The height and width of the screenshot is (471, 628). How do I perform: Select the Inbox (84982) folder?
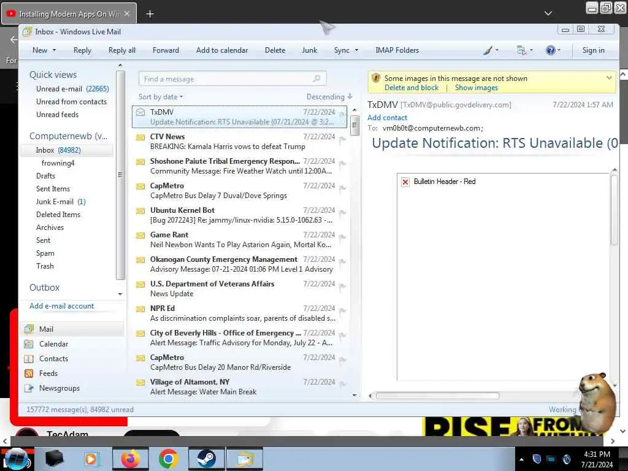click(x=66, y=150)
